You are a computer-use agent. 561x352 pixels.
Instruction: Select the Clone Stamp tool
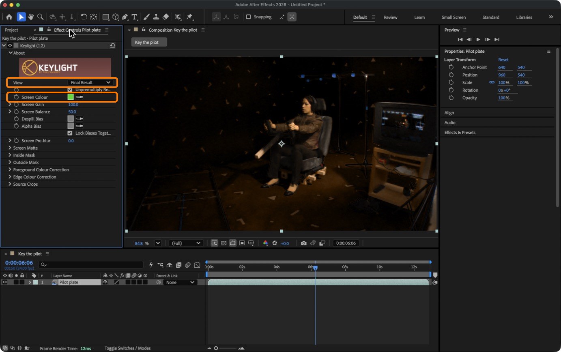click(x=156, y=17)
